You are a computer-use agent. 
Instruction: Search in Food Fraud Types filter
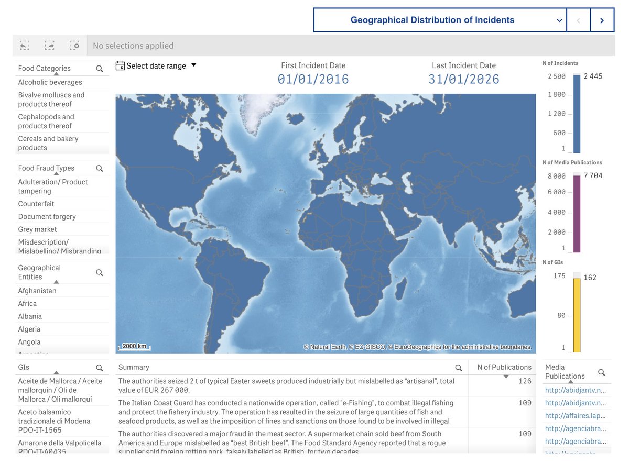coord(100,168)
